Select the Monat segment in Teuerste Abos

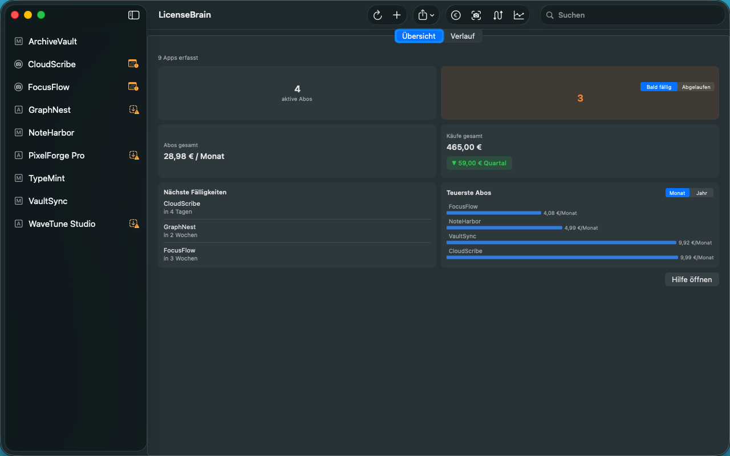[677, 193]
